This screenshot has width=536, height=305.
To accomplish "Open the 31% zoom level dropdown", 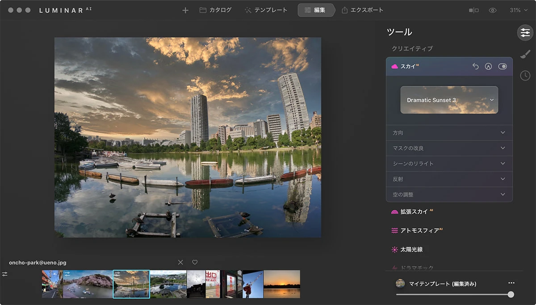I will [519, 10].
